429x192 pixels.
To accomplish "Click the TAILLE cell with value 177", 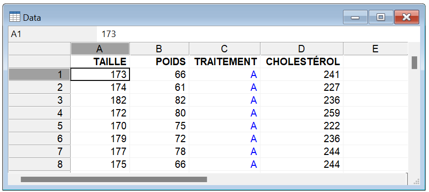I will coord(100,152).
